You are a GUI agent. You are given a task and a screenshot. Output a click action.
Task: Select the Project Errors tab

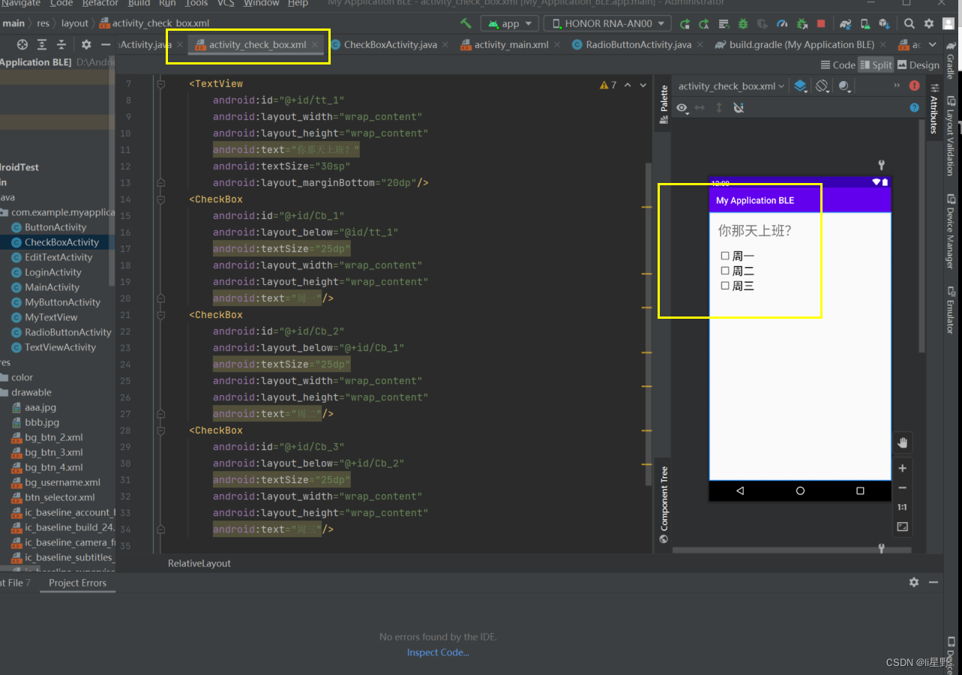[x=77, y=583]
